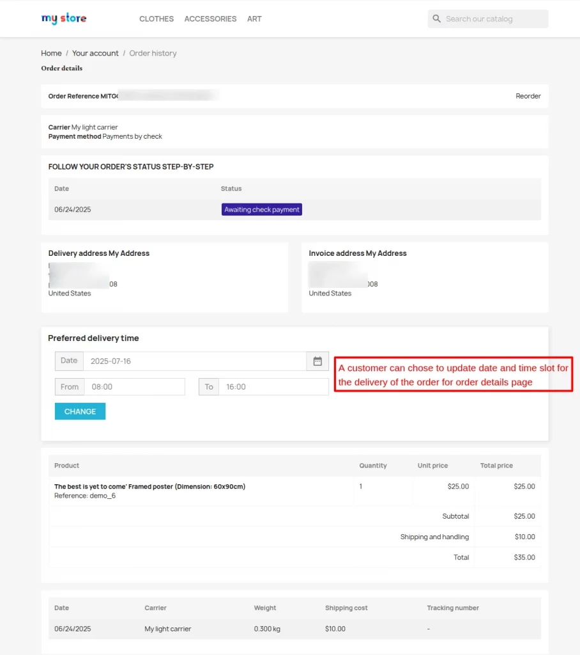Select the From time field showing 08:00
This screenshot has width=580, height=655.
[x=134, y=386]
